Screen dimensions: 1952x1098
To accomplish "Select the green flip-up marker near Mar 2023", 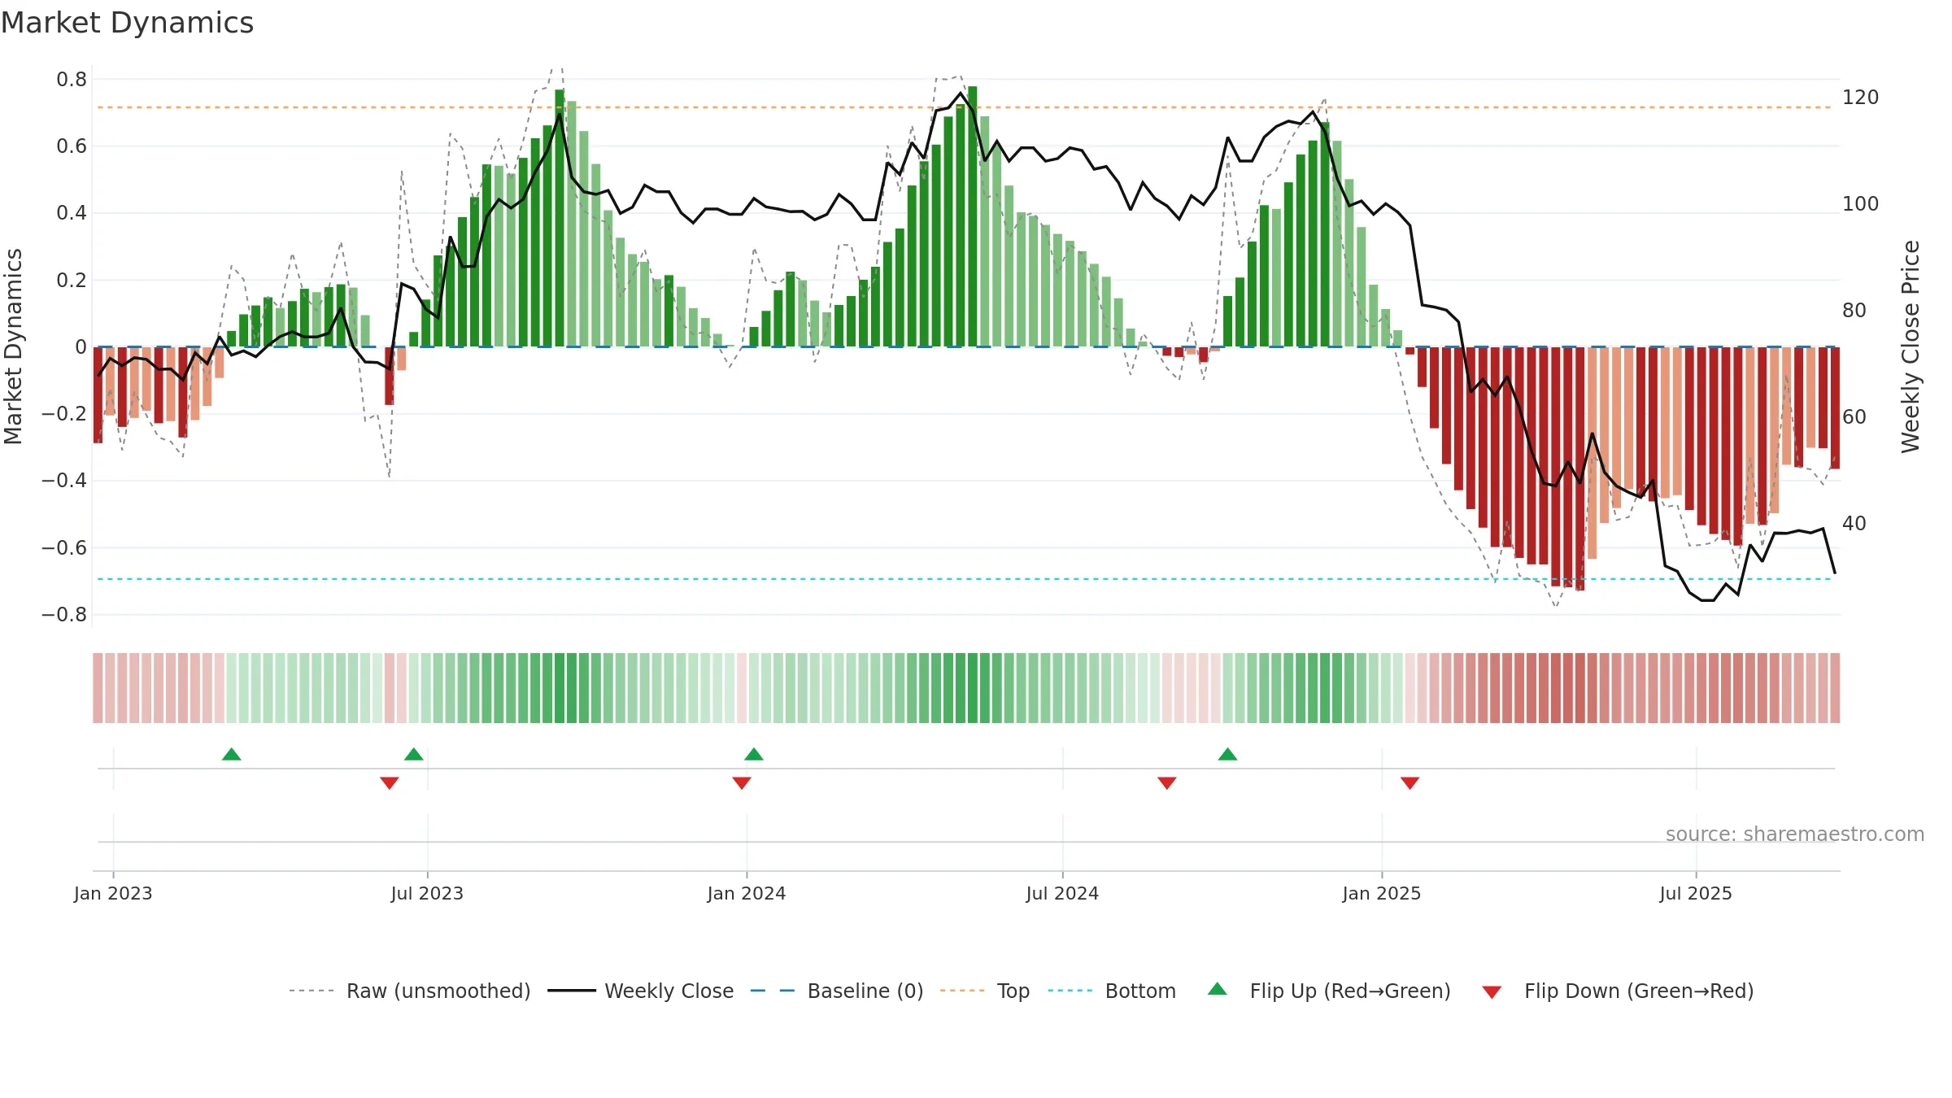I will point(232,754).
